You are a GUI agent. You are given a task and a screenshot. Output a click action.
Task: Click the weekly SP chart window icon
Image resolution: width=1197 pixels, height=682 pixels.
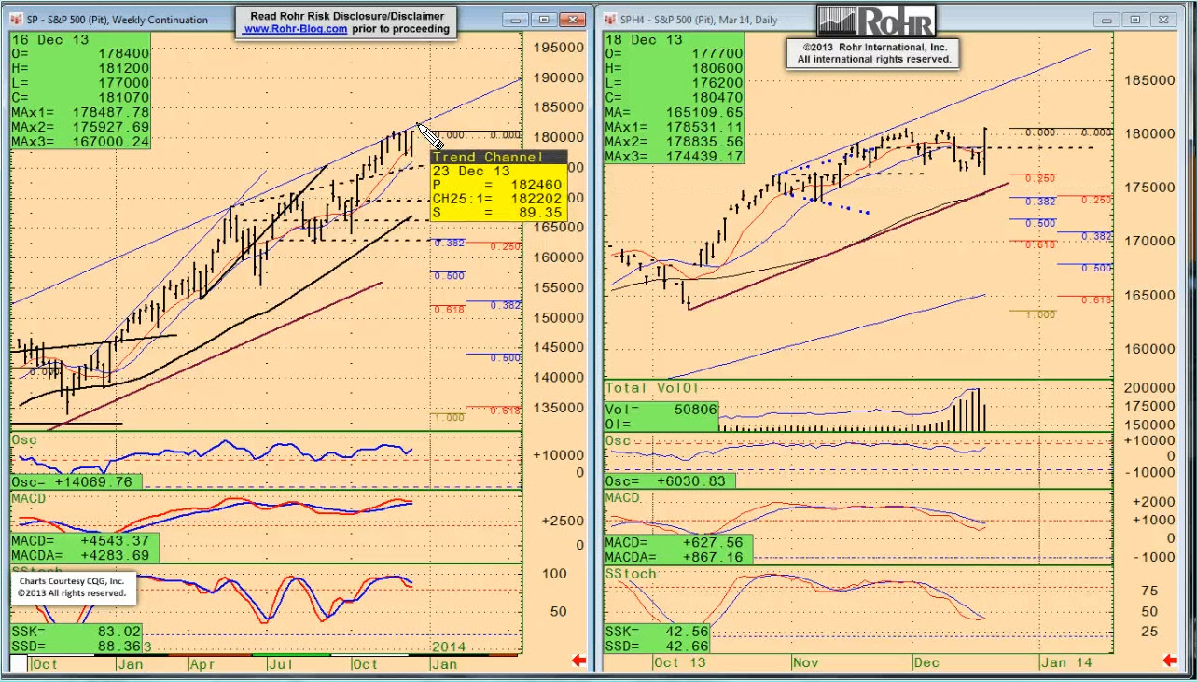(16, 20)
